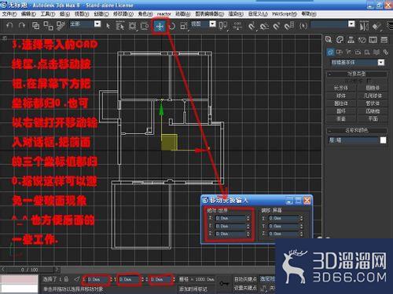Select the Helpers category icon
Screen dimensions: 393x294
click(367, 53)
